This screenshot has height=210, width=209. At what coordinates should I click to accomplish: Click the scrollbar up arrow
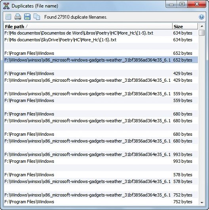pyautogui.click(x=202, y=26)
